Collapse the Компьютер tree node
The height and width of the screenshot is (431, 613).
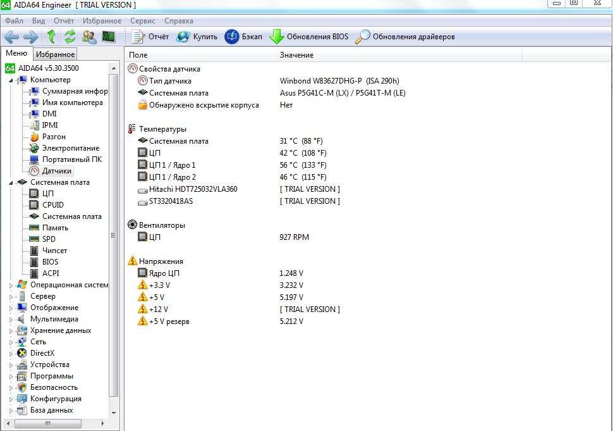click(11, 80)
